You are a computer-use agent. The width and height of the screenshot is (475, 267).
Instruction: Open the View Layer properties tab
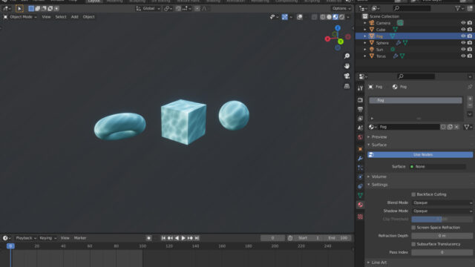tap(360, 119)
